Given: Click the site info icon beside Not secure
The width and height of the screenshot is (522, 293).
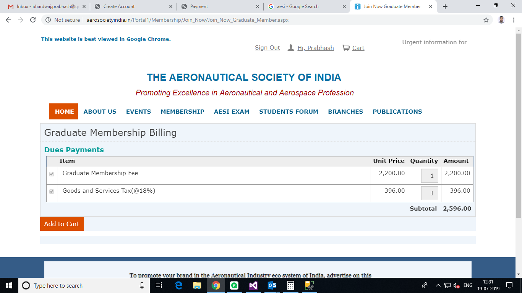Looking at the screenshot, I should click(x=48, y=20).
